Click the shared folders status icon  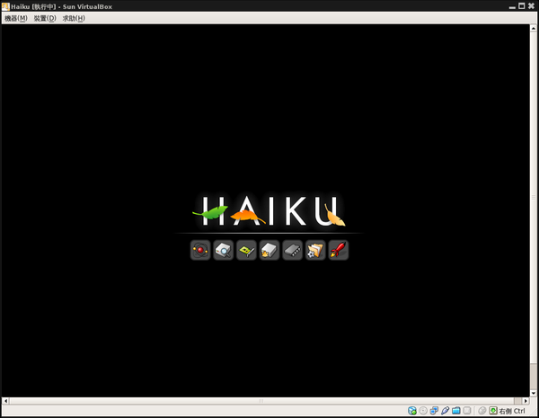click(x=456, y=411)
